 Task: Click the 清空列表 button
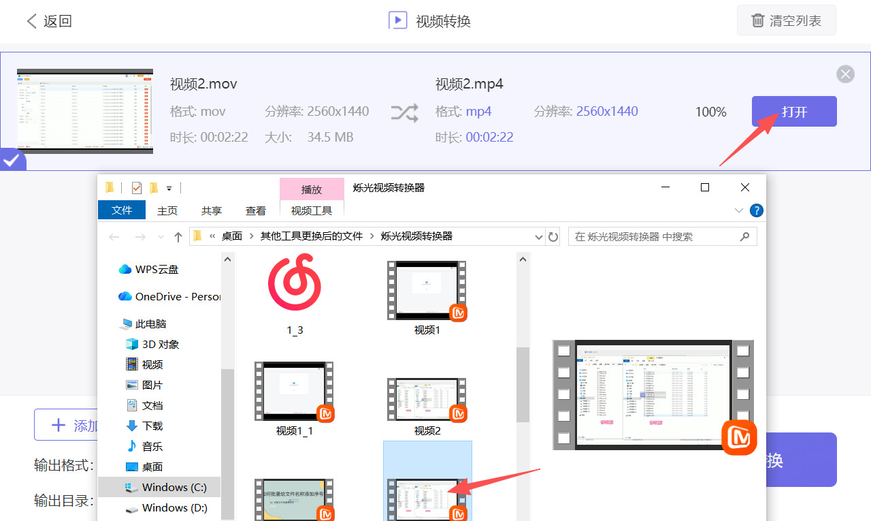click(x=786, y=20)
